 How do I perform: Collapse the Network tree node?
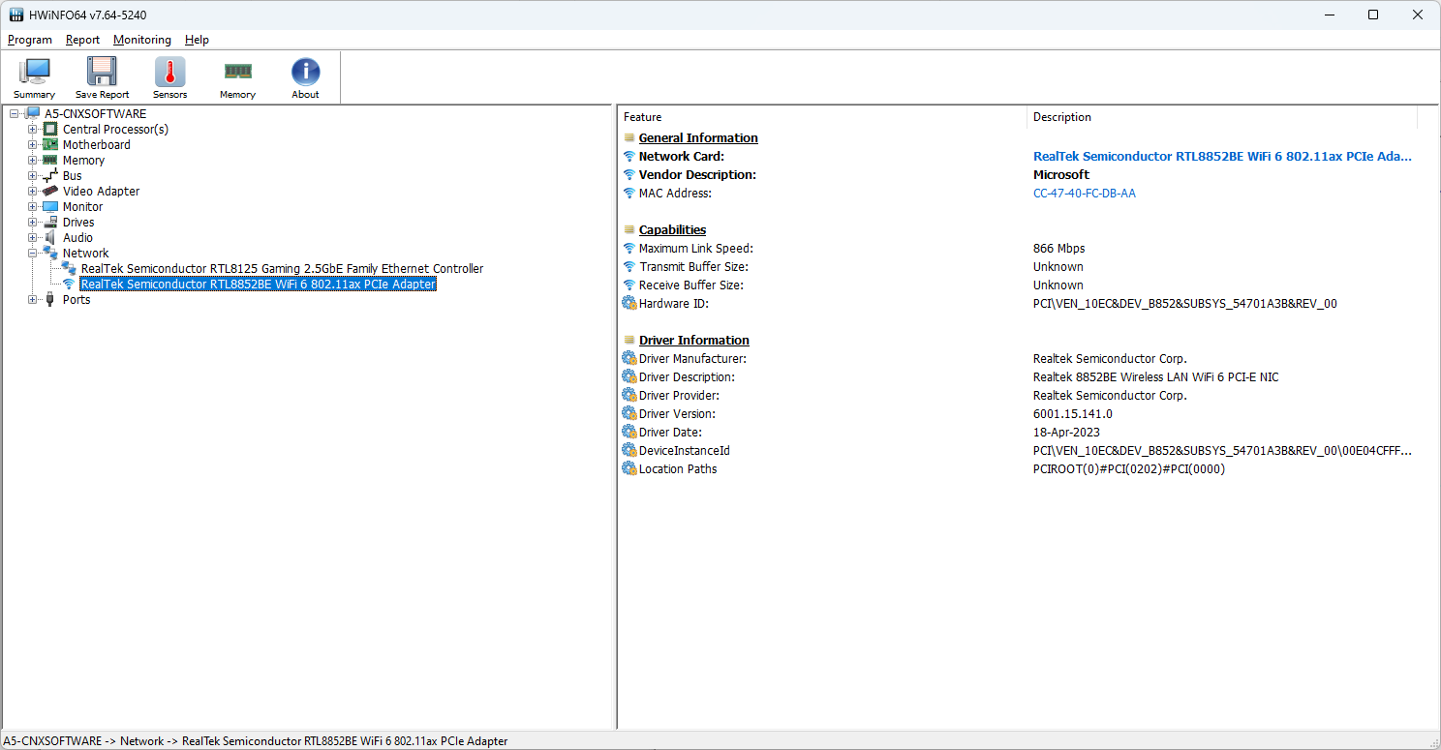33,254
